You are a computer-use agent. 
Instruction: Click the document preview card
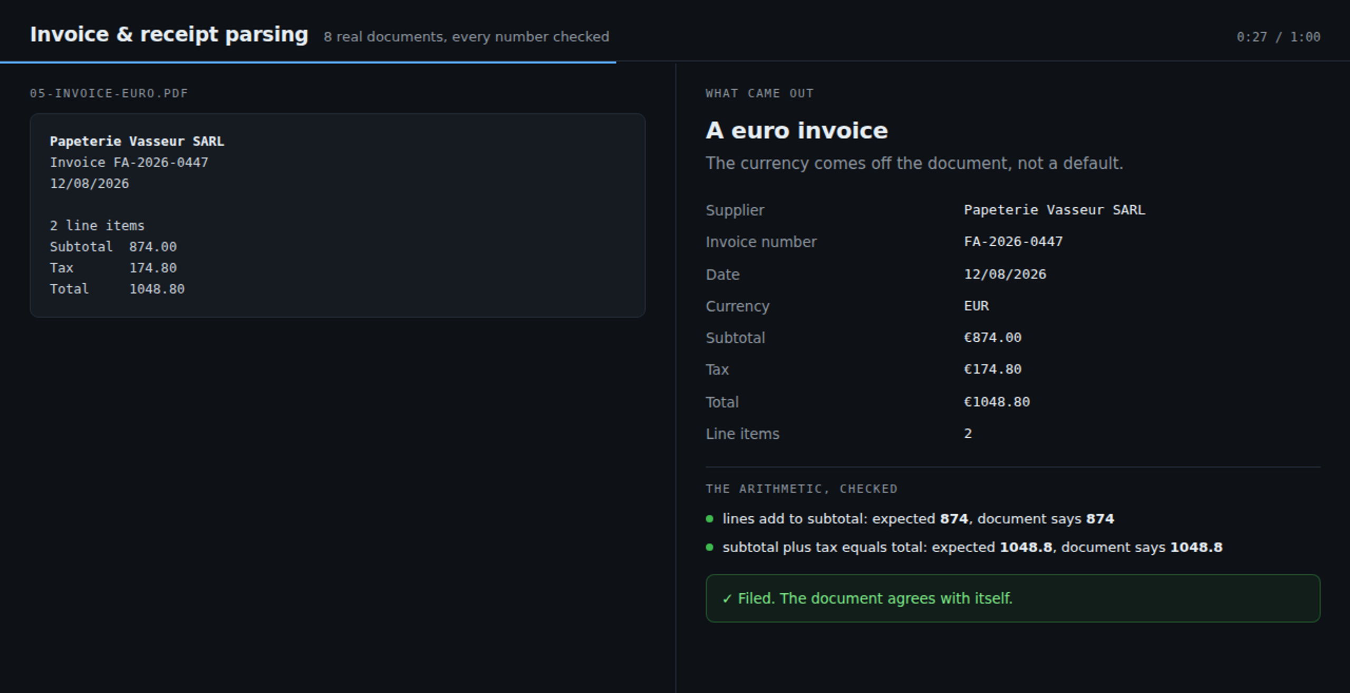tap(337, 215)
